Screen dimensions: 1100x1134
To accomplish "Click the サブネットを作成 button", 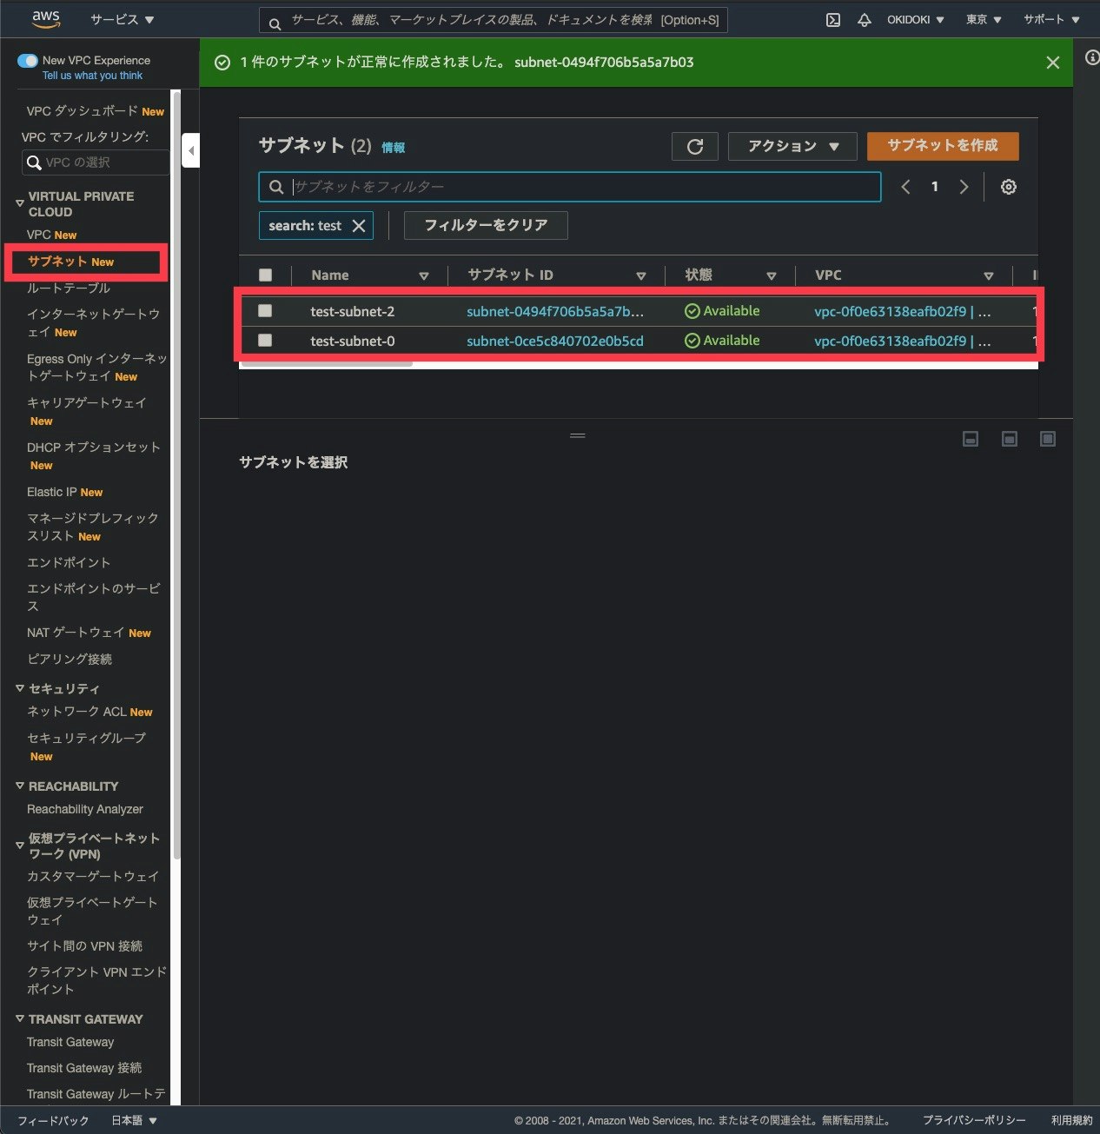I will tap(943, 146).
